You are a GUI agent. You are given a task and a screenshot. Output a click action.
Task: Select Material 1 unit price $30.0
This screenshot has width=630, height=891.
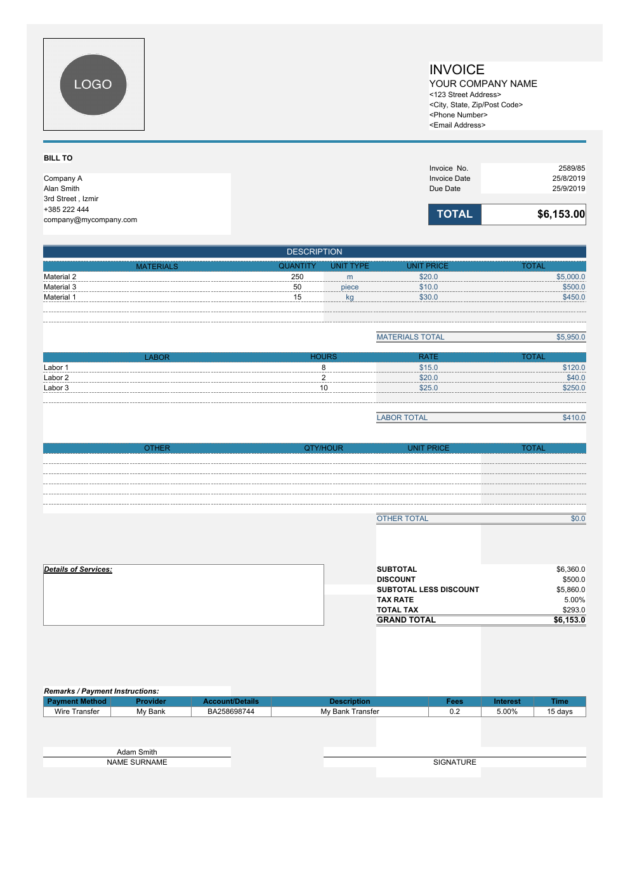point(428,297)
